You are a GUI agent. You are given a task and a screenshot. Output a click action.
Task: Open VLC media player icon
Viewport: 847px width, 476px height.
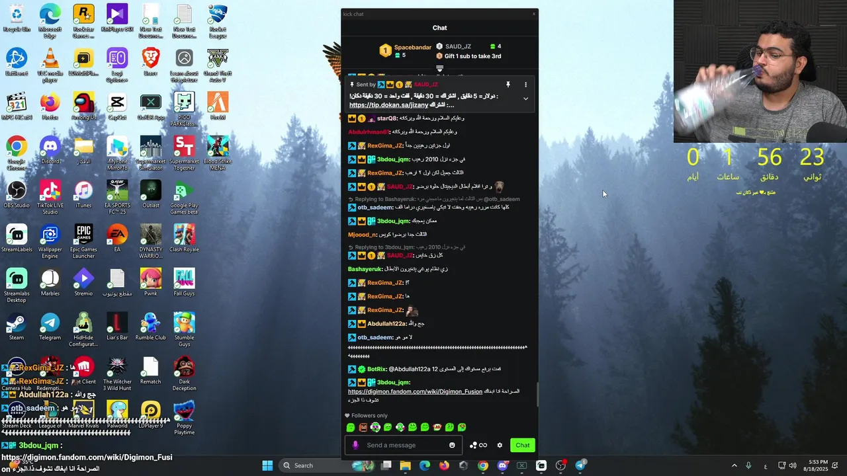[x=50, y=65]
